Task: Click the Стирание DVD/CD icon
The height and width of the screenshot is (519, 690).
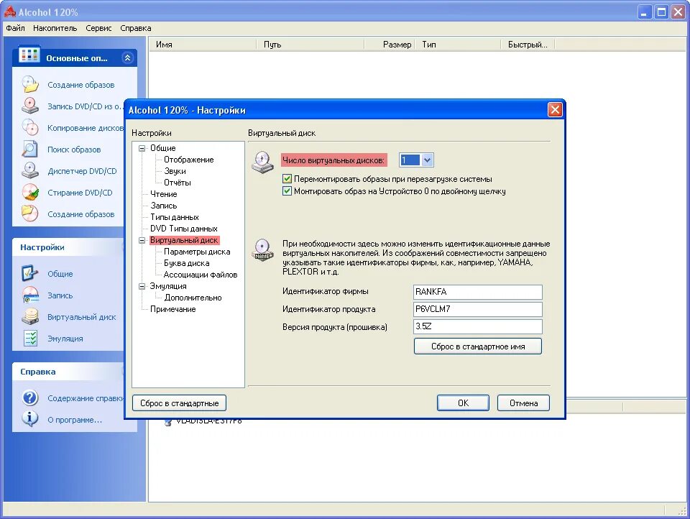Action: click(30, 192)
